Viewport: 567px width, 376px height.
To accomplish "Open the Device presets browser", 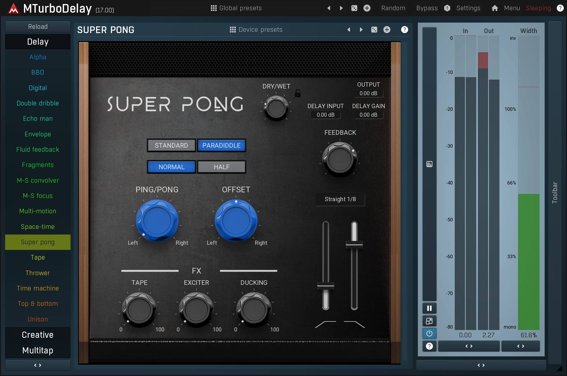I will click(x=256, y=30).
